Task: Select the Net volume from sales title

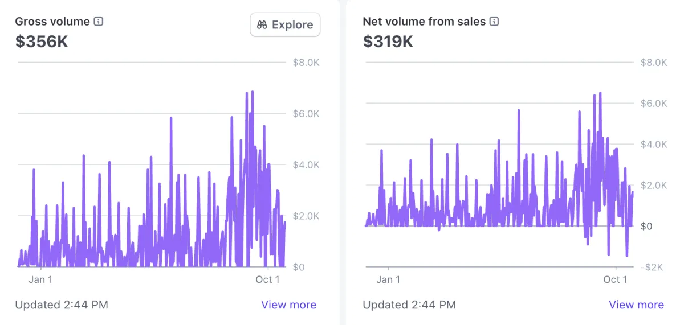Action: pyautogui.click(x=424, y=22)
